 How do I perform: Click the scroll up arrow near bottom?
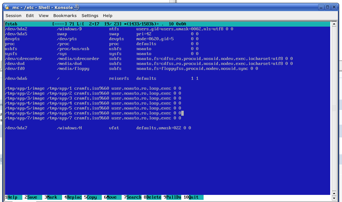pos(334,193)
